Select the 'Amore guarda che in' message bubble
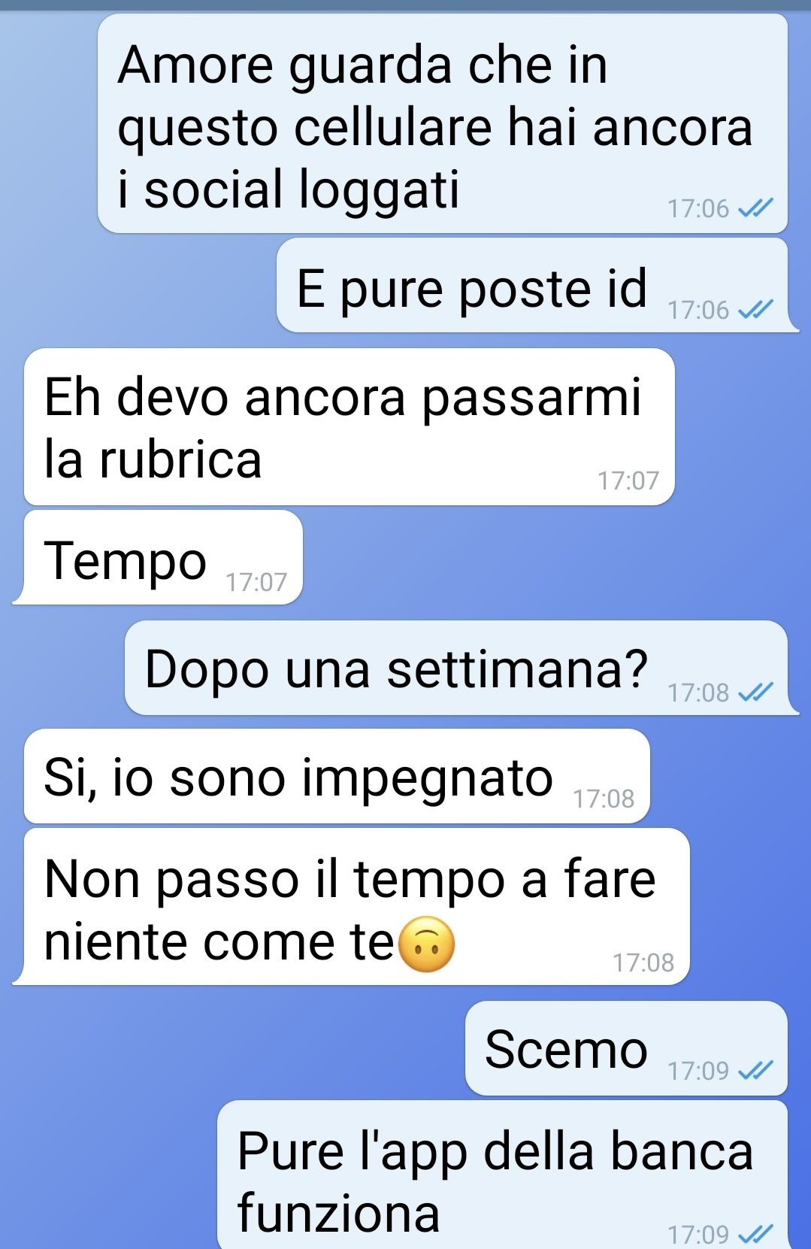The image size is (811, 1249). point(443,123)
